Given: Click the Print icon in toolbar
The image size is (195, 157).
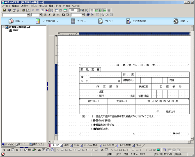Looking at the screenshot, I should (23, 10).
